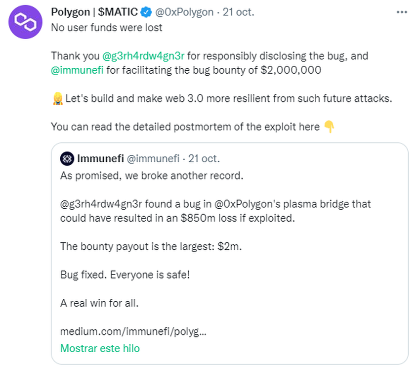Click the "No user funds were lost" text
The height and width of the screenshot is (369, 420).
106,27
